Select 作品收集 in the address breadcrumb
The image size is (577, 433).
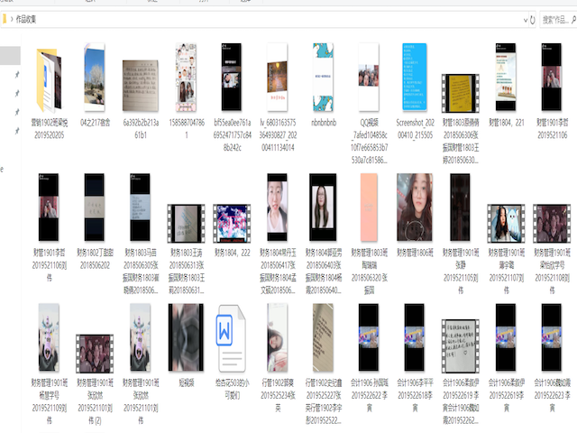29,18
